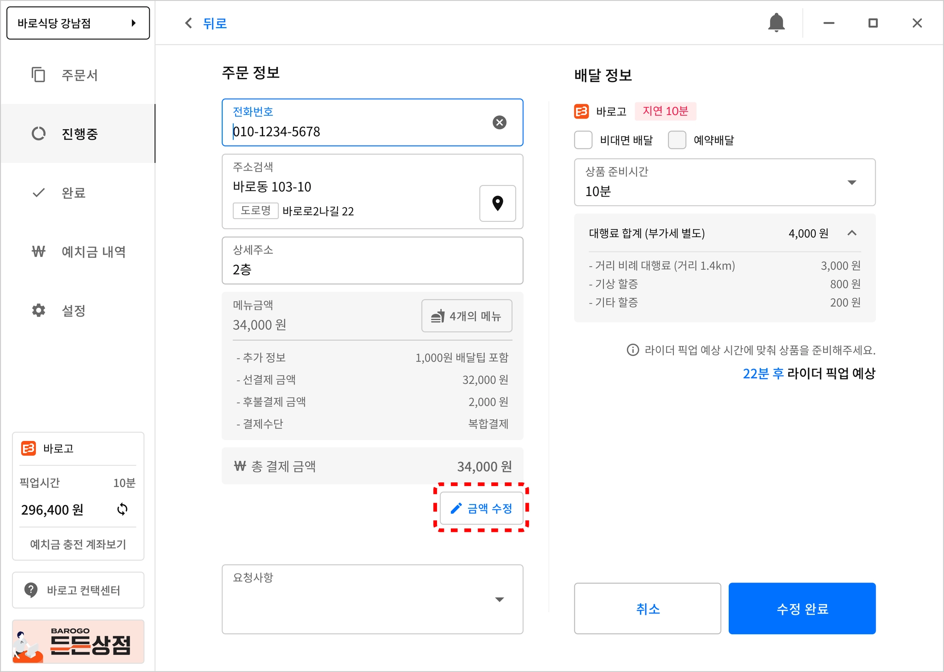944x672 pixels.
Task: Click the info icon near rider pickup note
Action: (x=633, y=350)
